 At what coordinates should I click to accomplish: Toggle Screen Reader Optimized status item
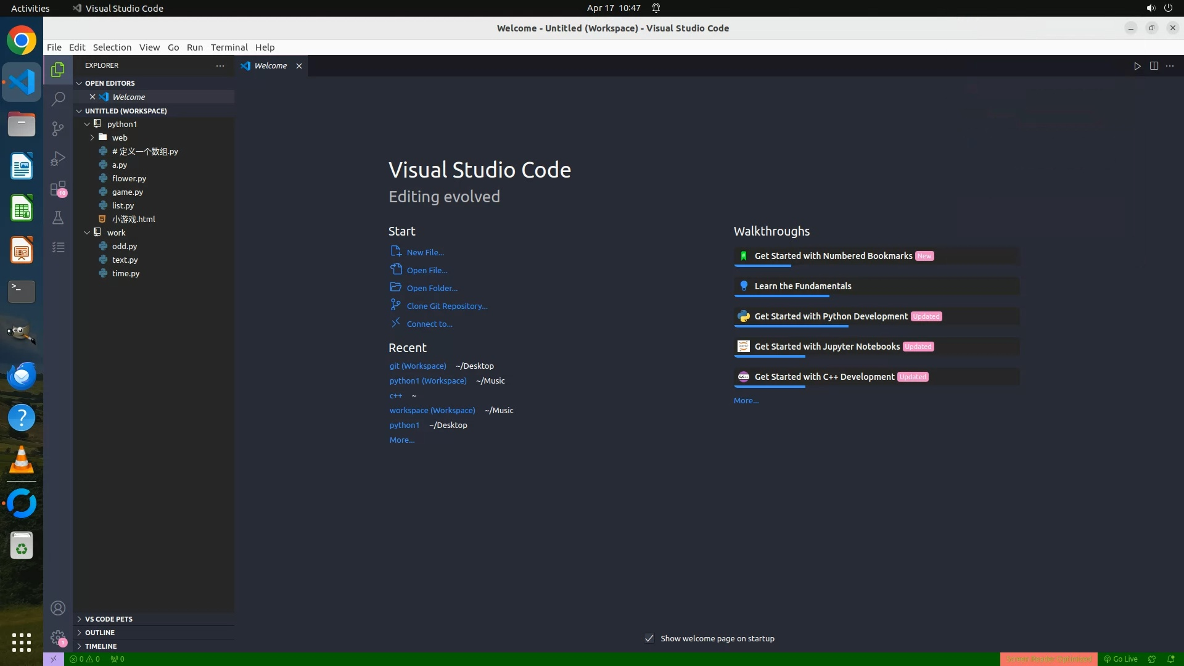[1048, 659]
